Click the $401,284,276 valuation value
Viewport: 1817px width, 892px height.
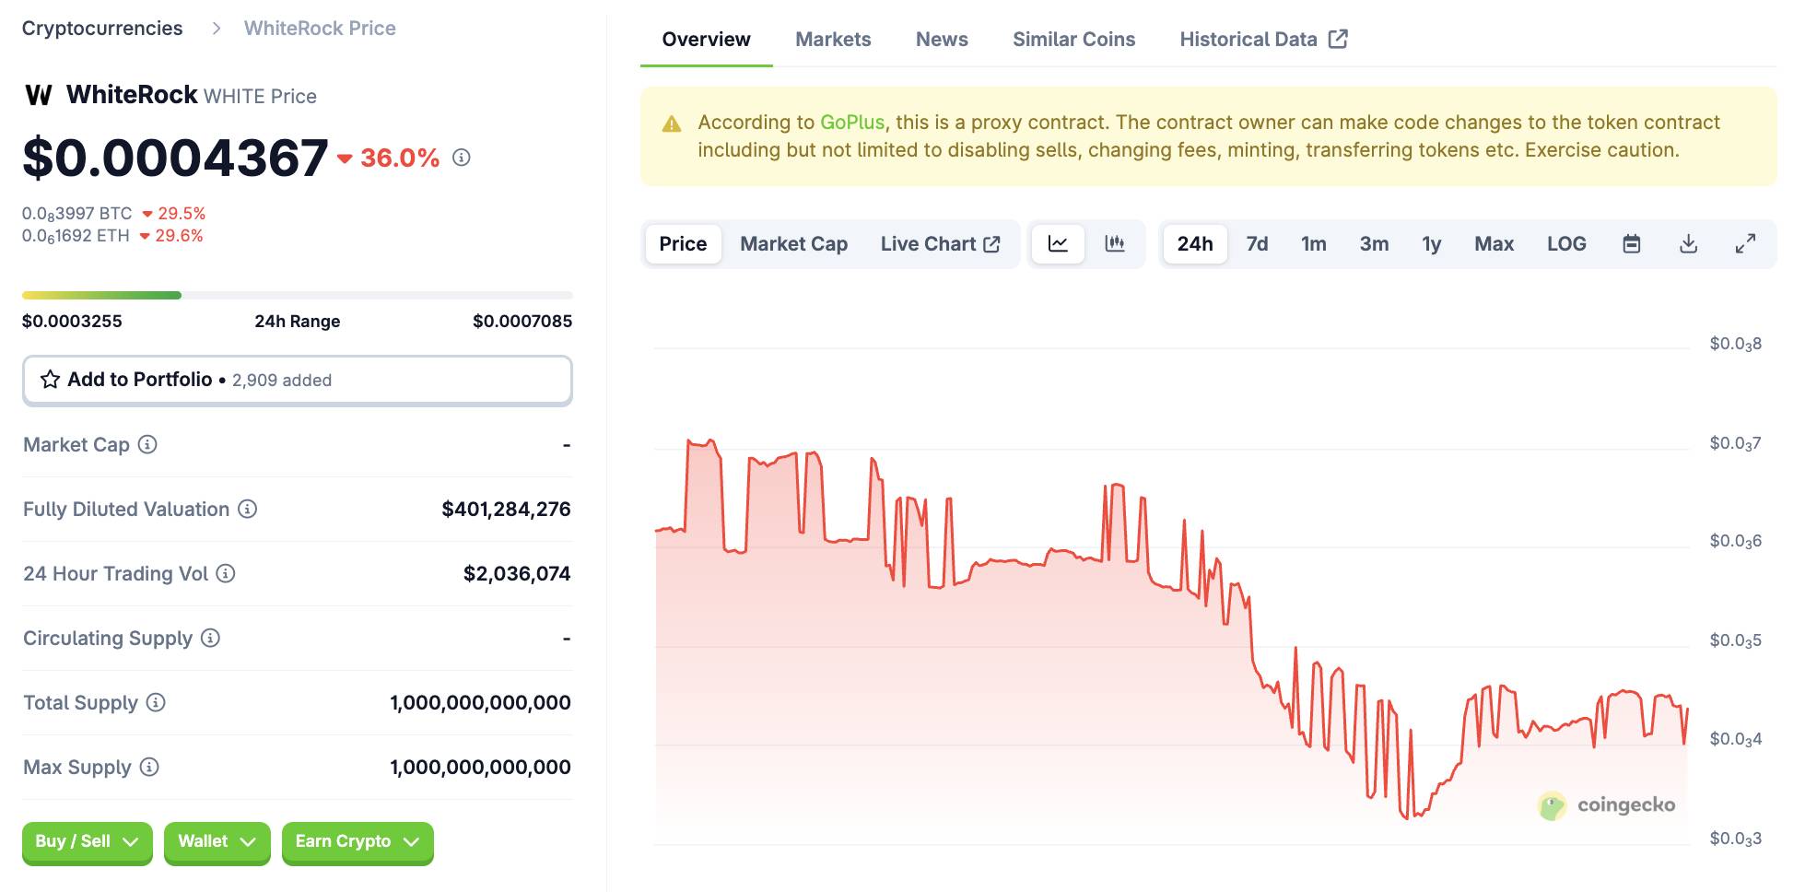[506, 510]
